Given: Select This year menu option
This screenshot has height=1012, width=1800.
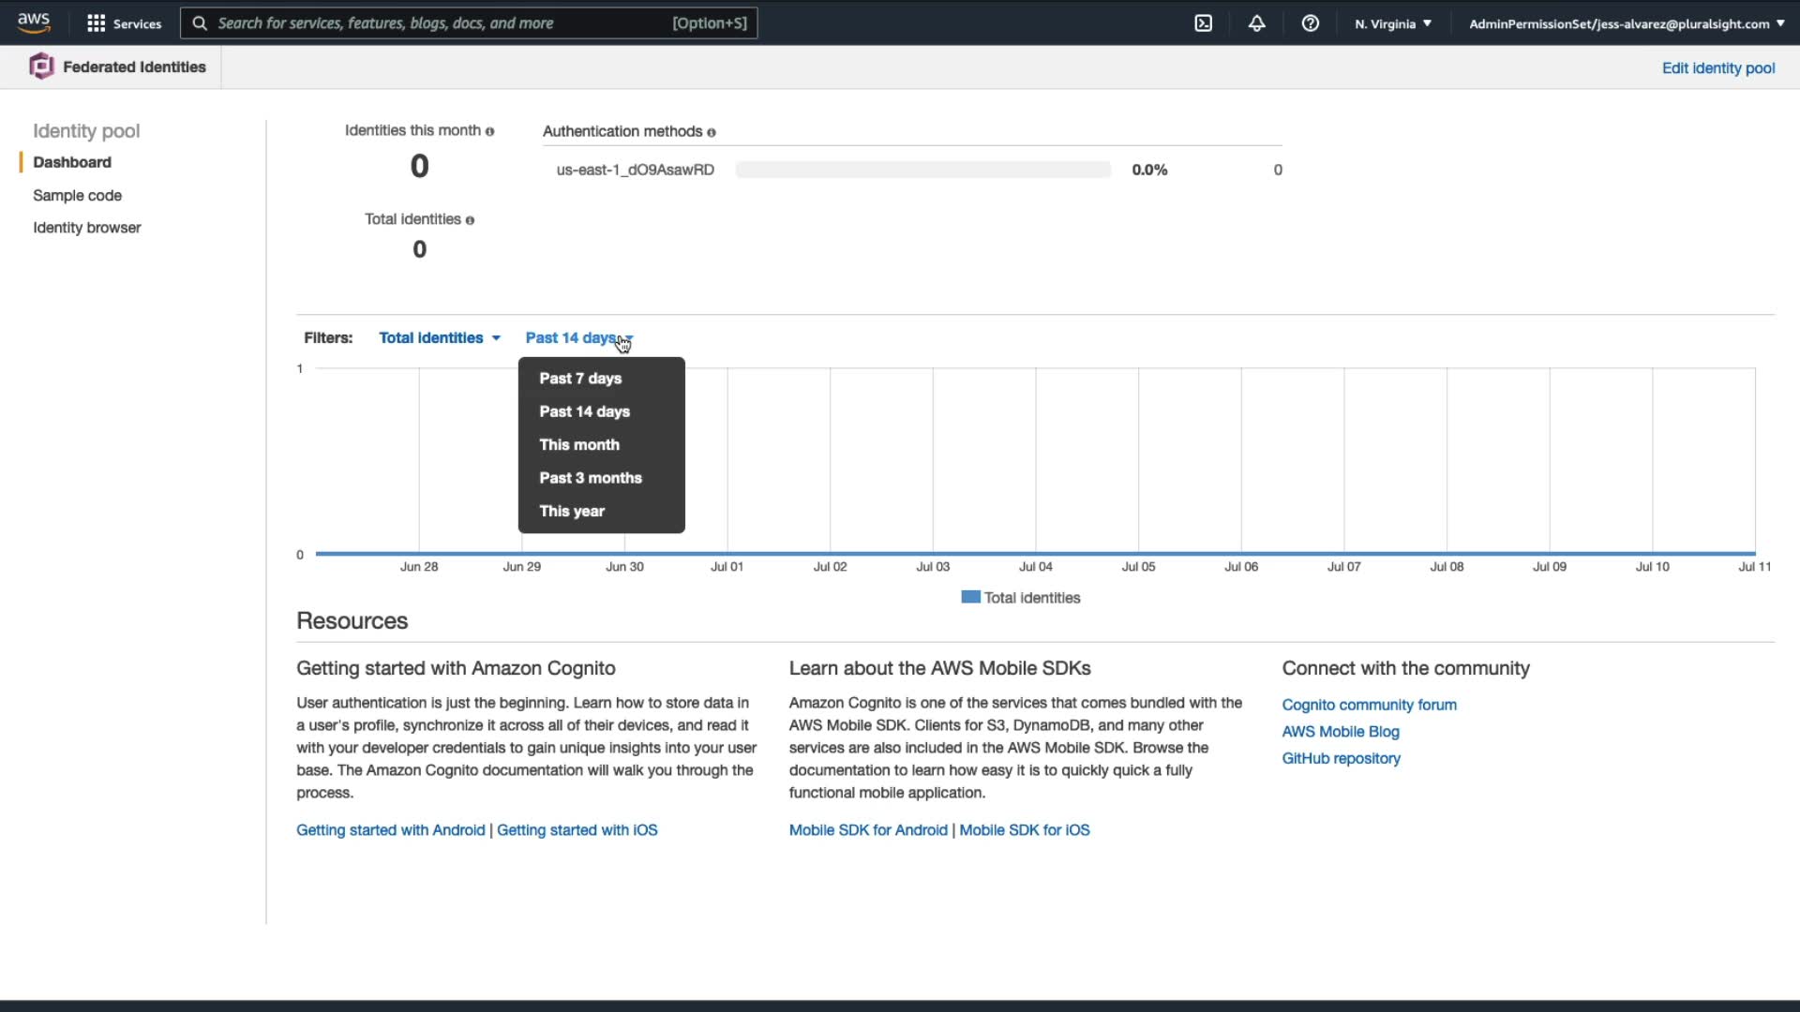Looking at the screenshot, I should (572, 512).
